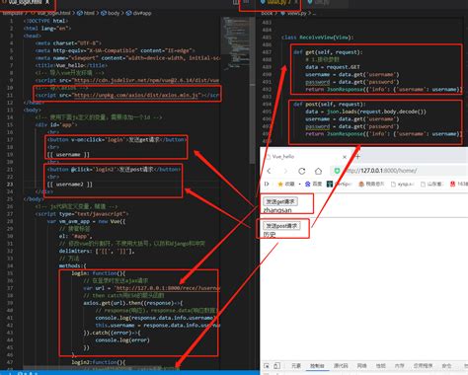The width and height of the screenshot is (468, 375).
Task: Switch to the 网络 (Network) DevTools tab
Action: [x=362, y=366]
